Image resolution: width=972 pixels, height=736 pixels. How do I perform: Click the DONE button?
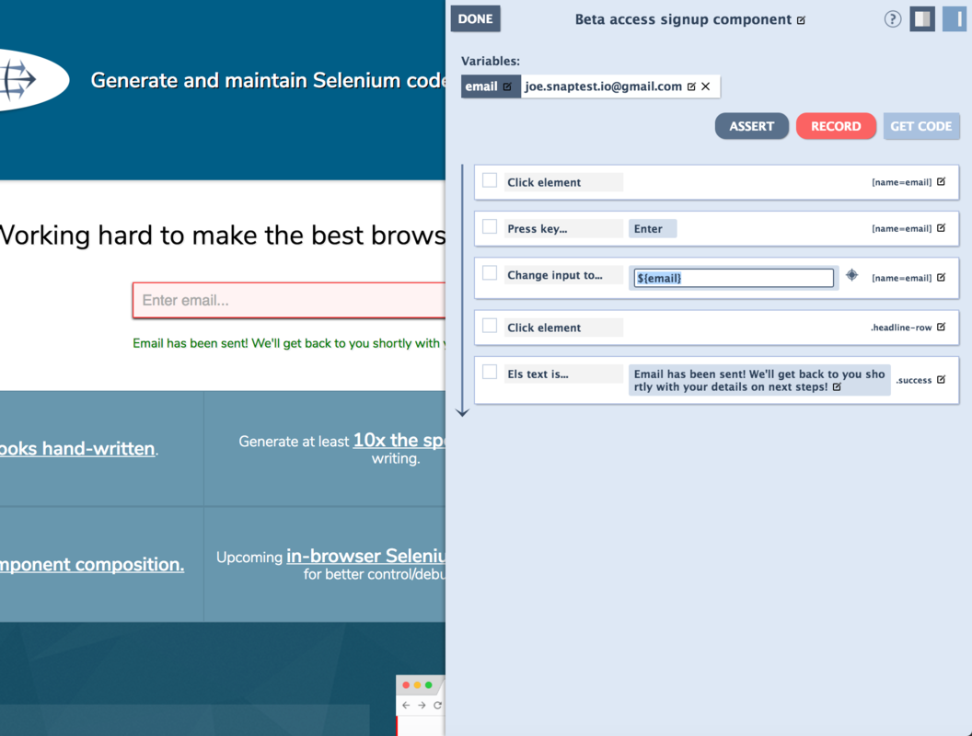pos(476,18)
